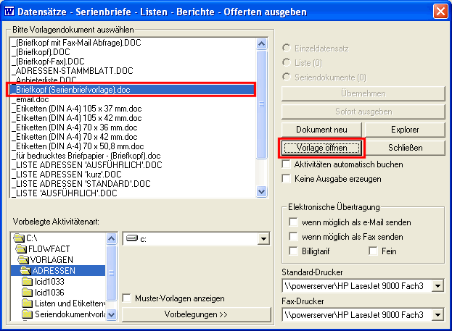Viewport: 452px width, 331px height.
Task: Click the Word icon in title bar
Action: [9, 12]
